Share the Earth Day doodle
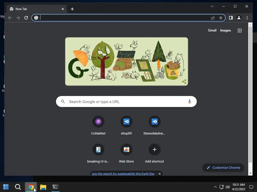This screenshot has height=192, width=257. click(x=184, y=82)
